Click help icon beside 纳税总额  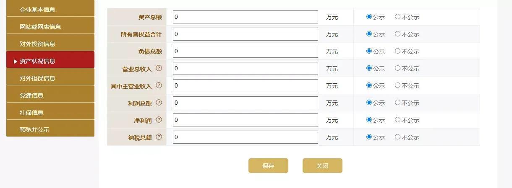159,137
